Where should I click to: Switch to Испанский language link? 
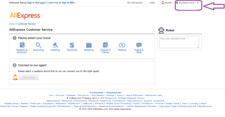(x=159, y=101)
